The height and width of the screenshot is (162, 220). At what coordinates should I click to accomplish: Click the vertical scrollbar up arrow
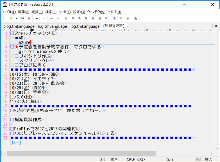tap(217, 33)
